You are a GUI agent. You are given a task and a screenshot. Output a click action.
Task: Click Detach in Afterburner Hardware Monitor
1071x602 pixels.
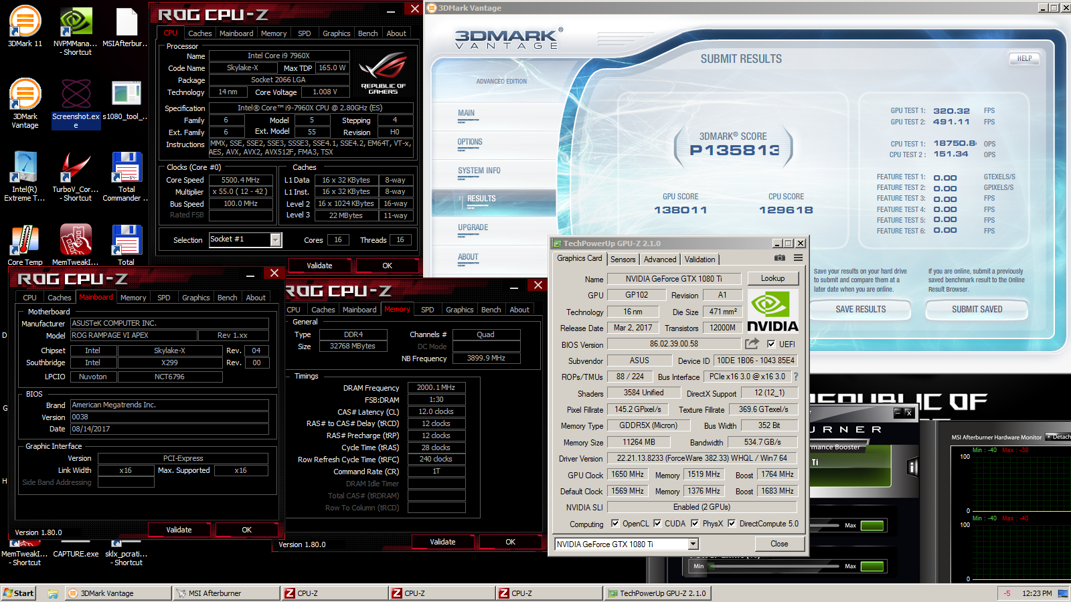click(x=1058, y=437)
